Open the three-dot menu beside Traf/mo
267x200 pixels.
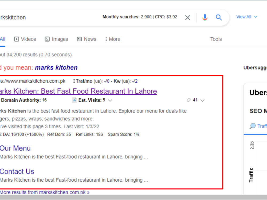74,81
